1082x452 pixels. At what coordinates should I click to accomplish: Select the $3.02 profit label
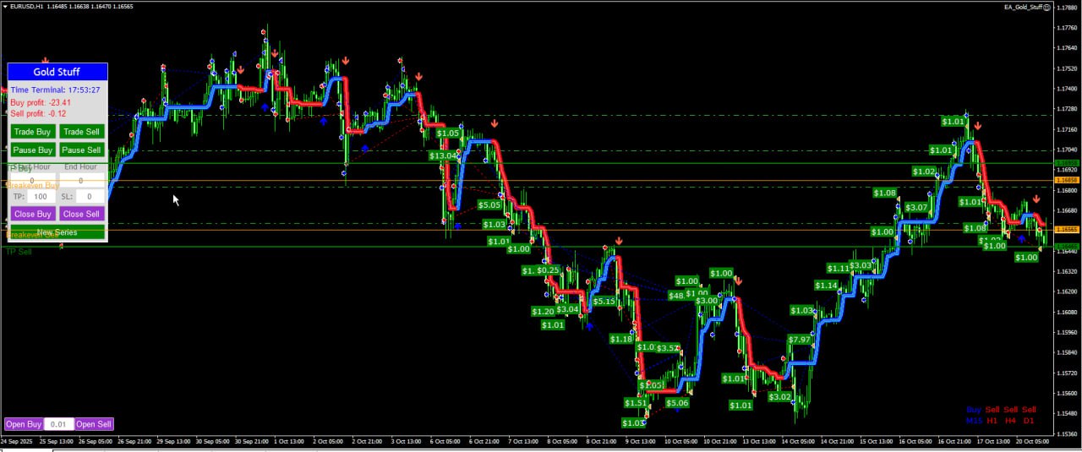click(x=779, y=396)
